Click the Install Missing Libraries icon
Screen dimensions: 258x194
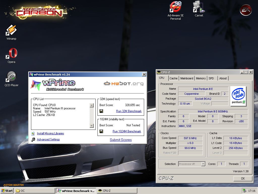click(33, 133)
